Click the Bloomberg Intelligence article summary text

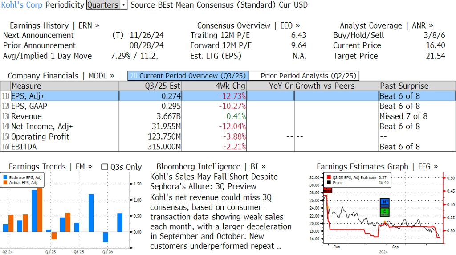click(x=221, y=222)
